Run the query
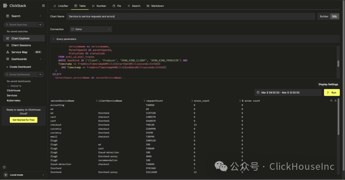 point(332,93)
